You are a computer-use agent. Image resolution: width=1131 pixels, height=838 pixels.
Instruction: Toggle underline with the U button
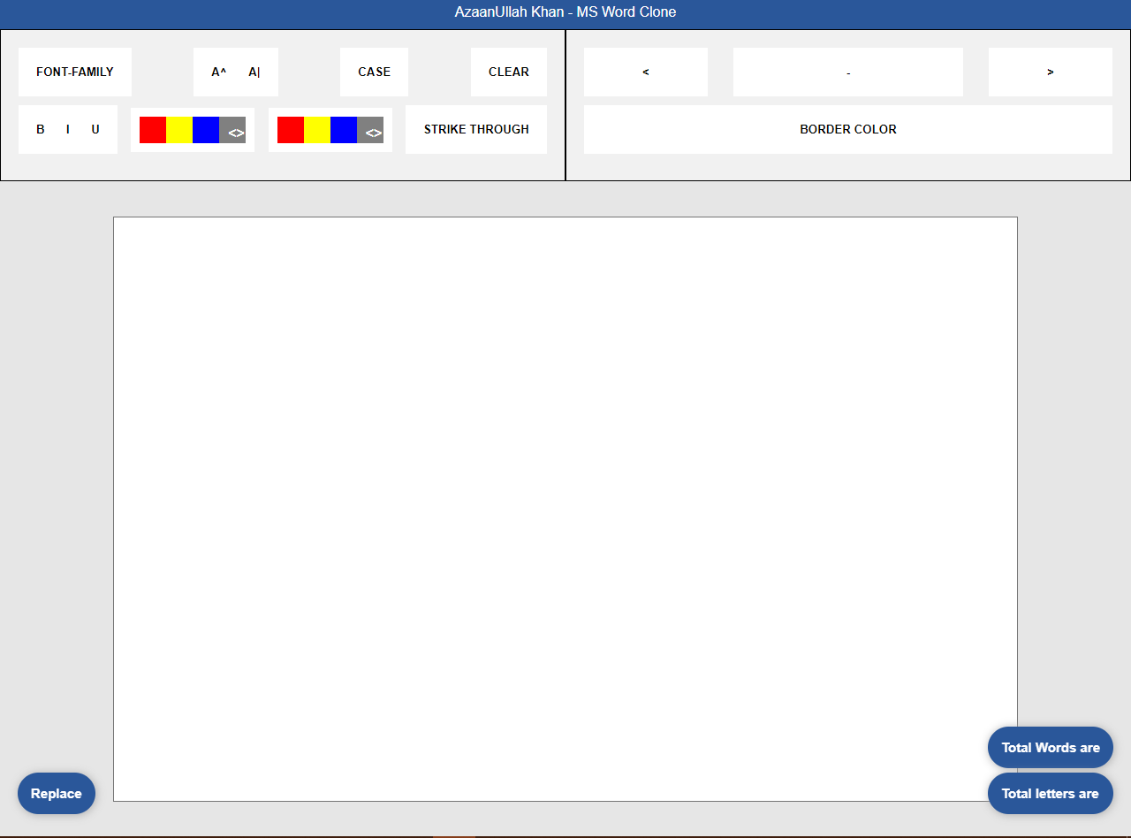coord(95,129)
